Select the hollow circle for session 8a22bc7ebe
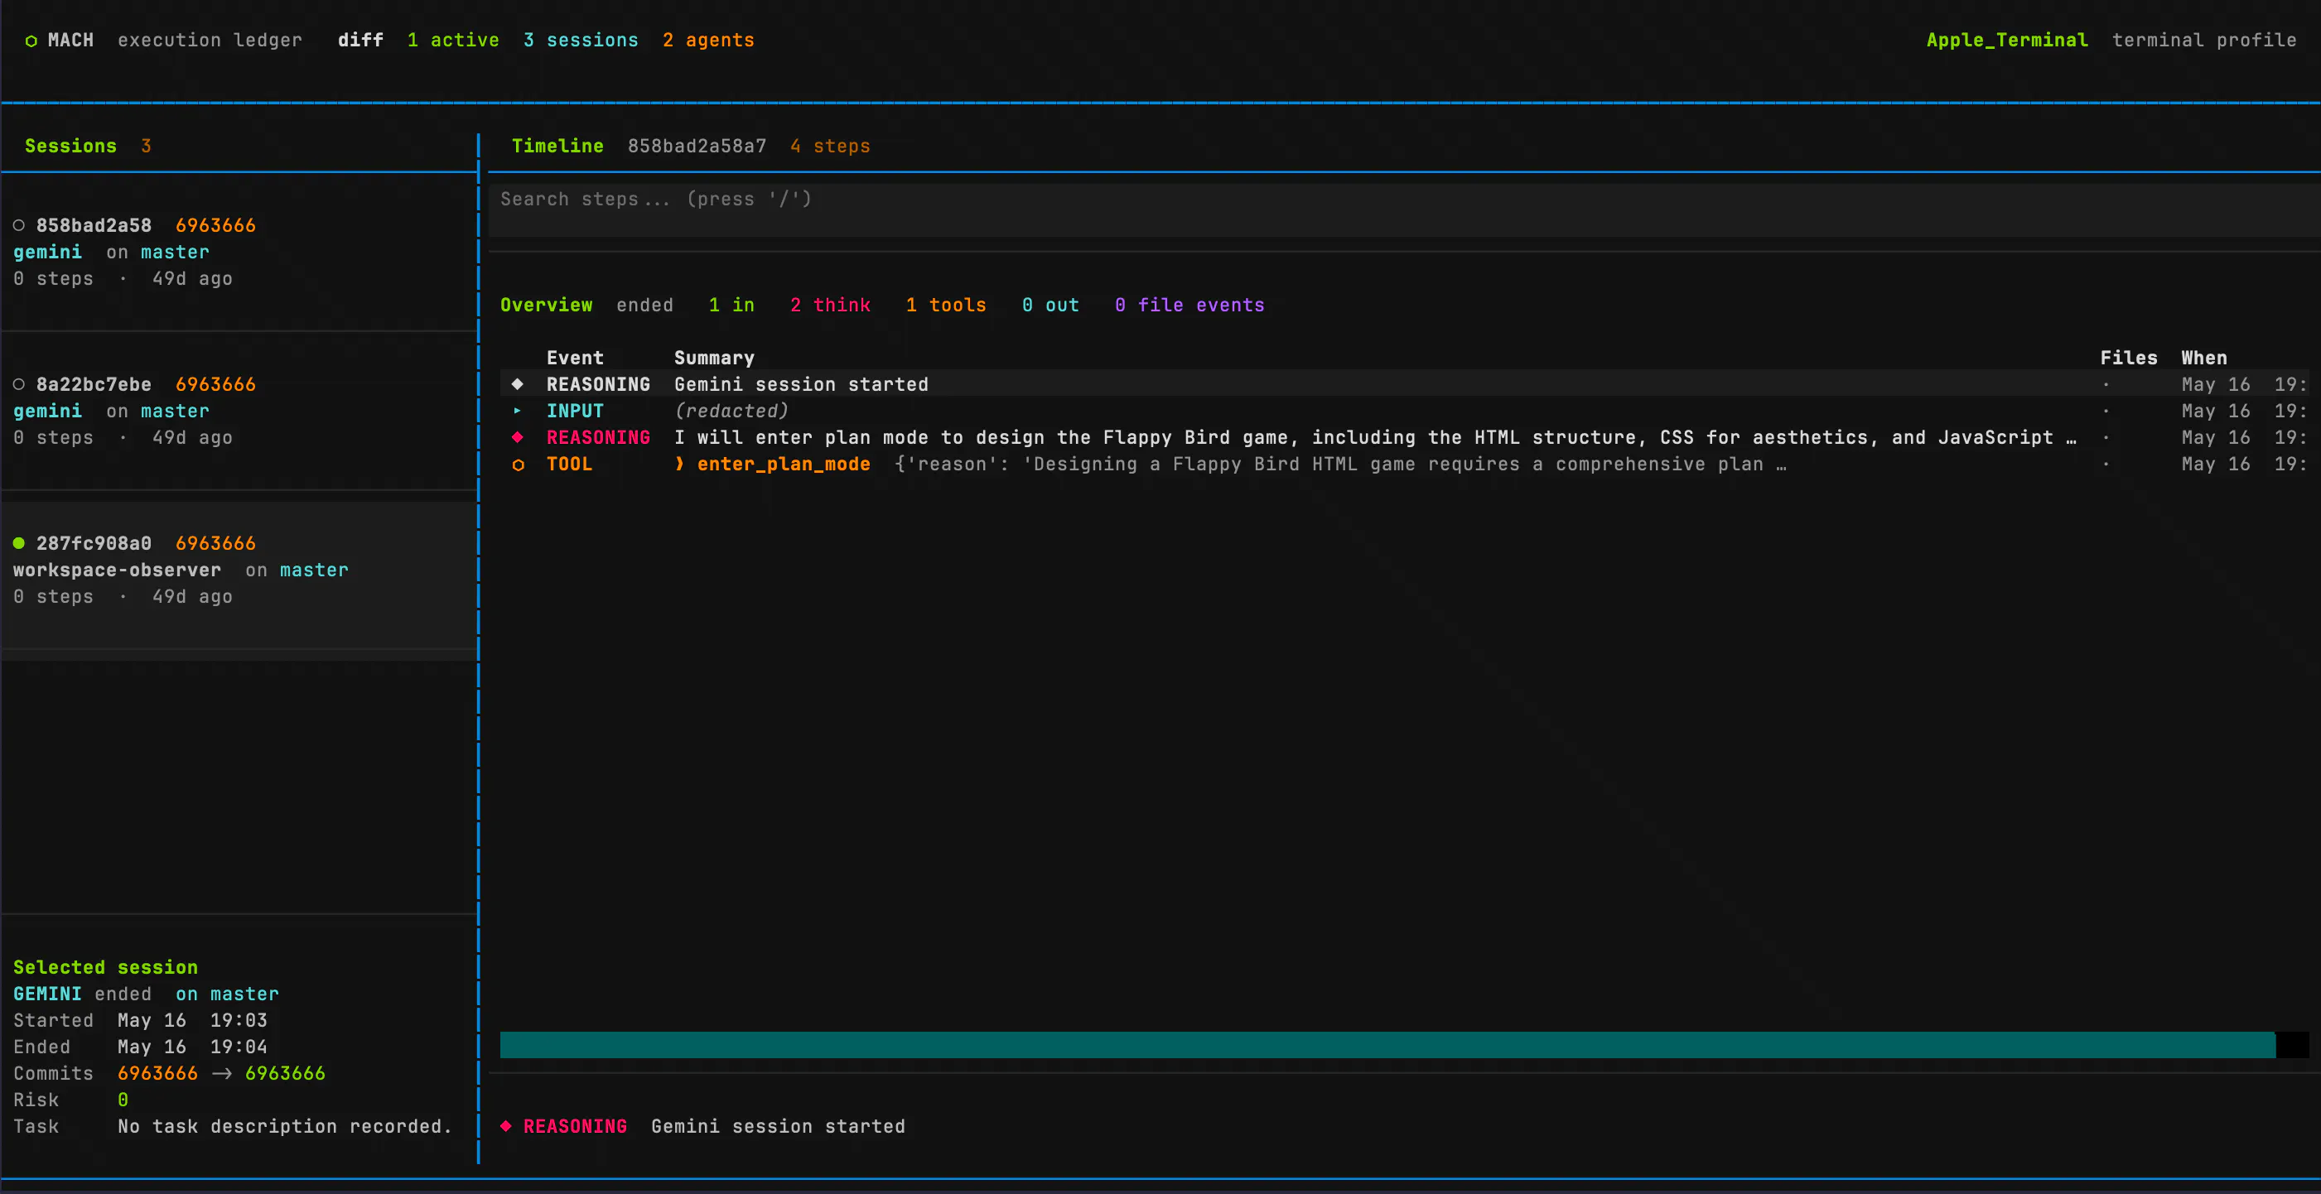The image size is (2321, 1194). 19,384
